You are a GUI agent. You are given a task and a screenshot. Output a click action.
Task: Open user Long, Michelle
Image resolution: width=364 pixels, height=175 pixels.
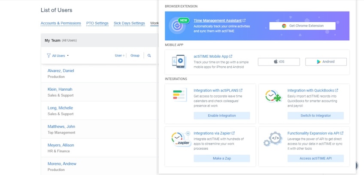click(60, 108)
